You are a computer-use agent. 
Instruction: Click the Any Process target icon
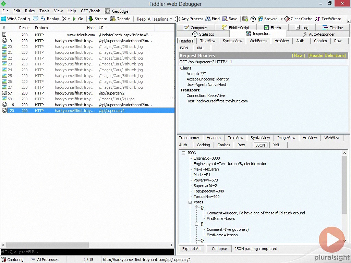point(177,19)
